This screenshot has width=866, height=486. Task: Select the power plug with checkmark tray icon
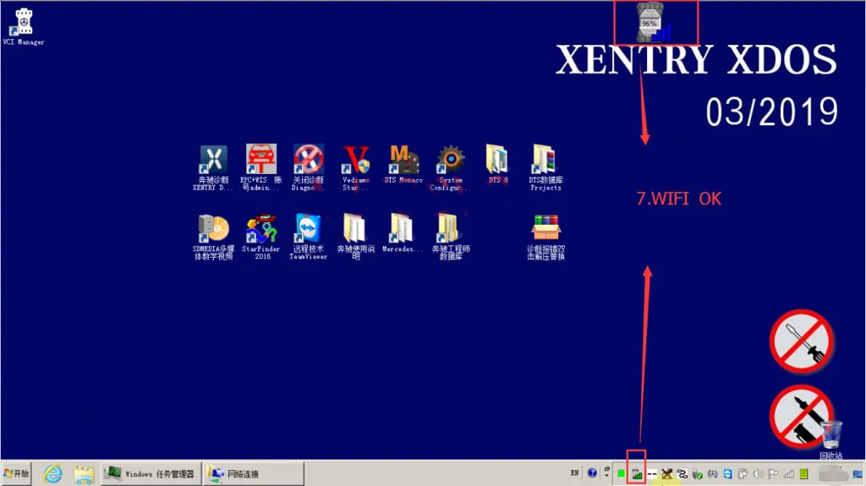pos(698,474)
